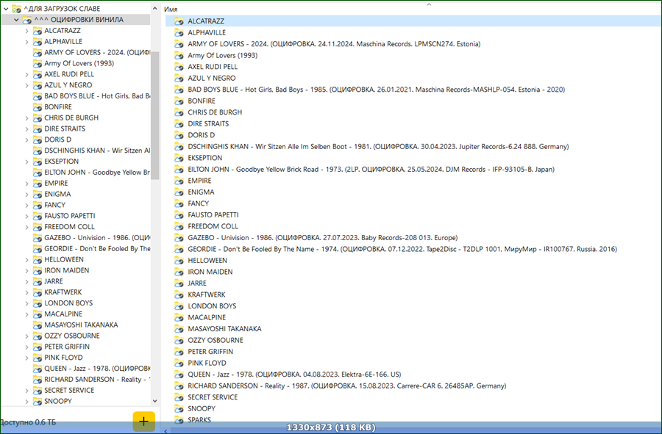This screenshot has height=434, width=662.
Task: Select PETER GRIFFIN in file list
Action: tap(210, 352)
